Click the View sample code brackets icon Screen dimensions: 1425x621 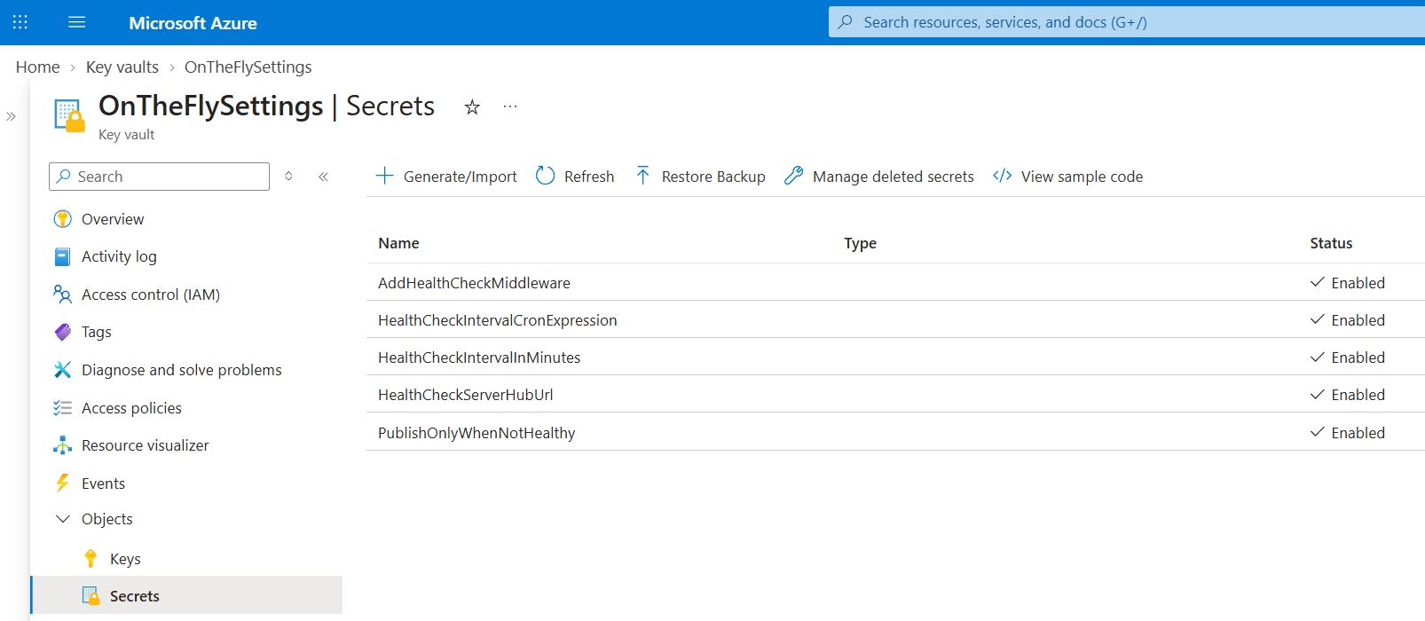tap(1003, 176)
